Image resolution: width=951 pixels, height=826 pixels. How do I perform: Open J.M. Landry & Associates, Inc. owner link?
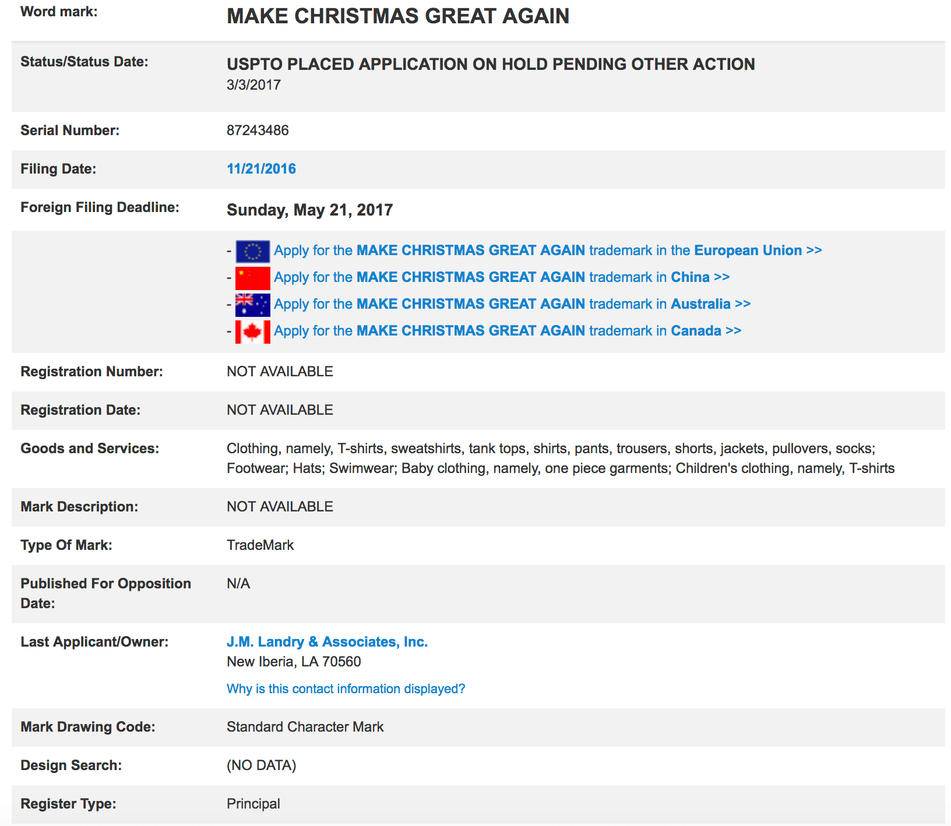coord(327,642)
